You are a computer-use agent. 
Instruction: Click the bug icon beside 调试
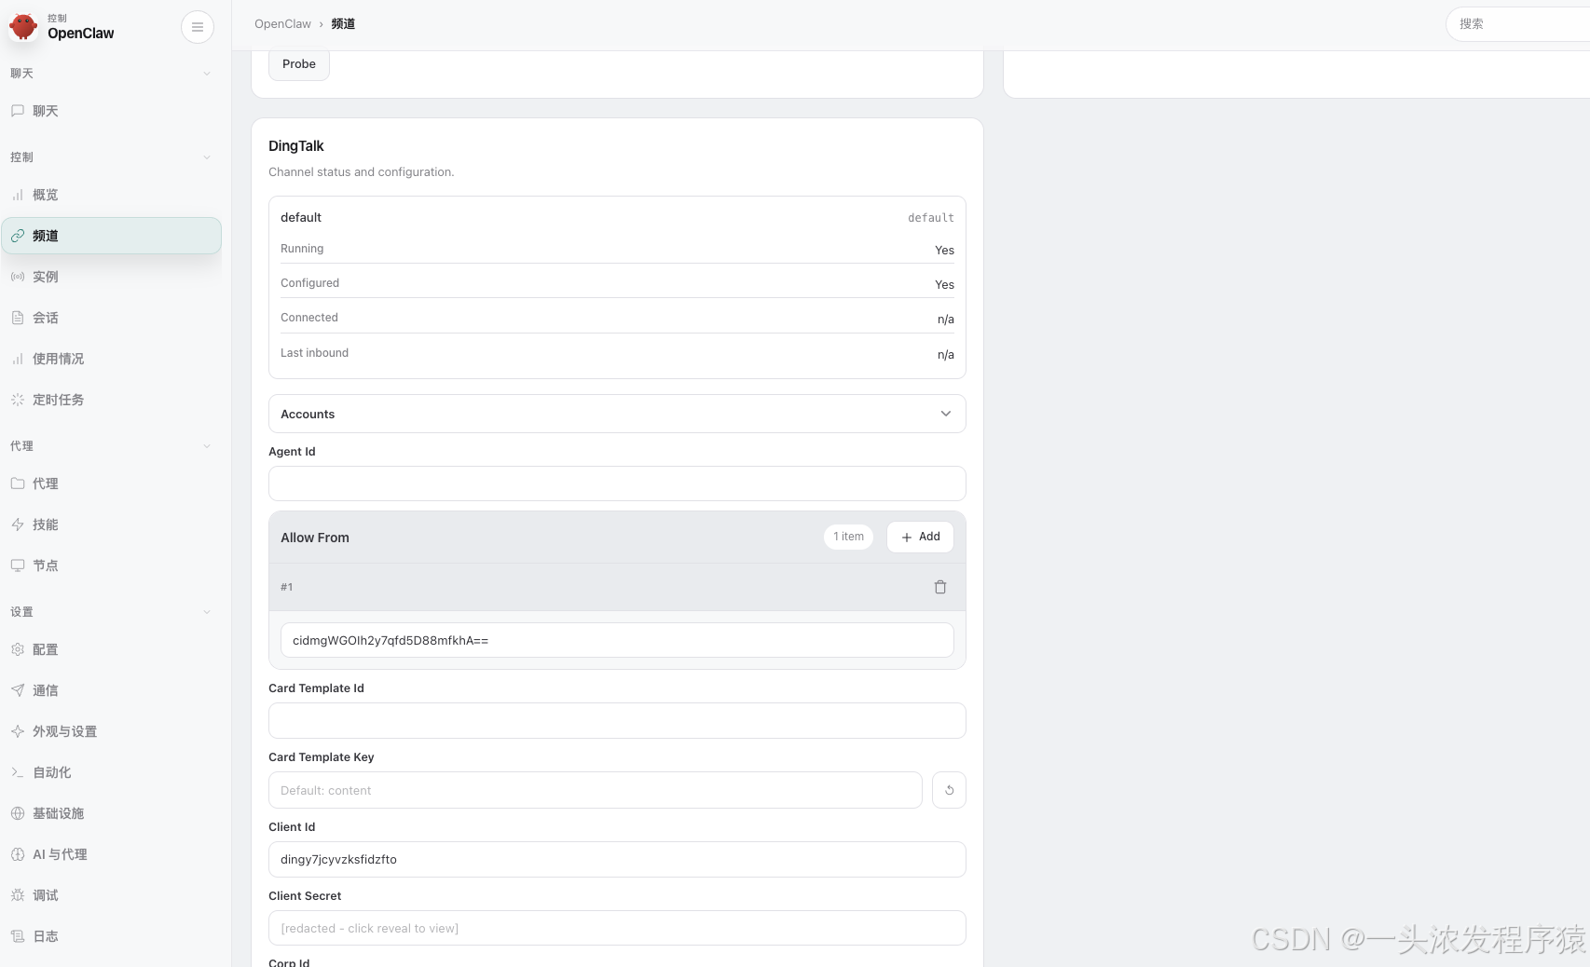[17, 895]
